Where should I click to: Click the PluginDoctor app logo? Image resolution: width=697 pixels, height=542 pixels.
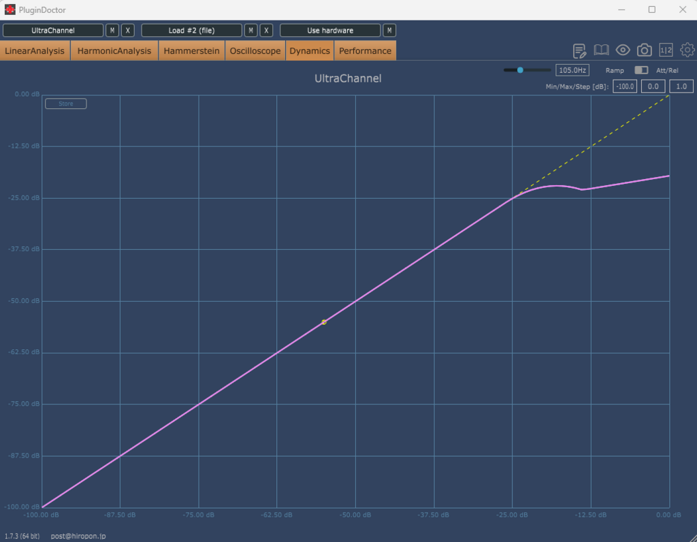(10, 10)
